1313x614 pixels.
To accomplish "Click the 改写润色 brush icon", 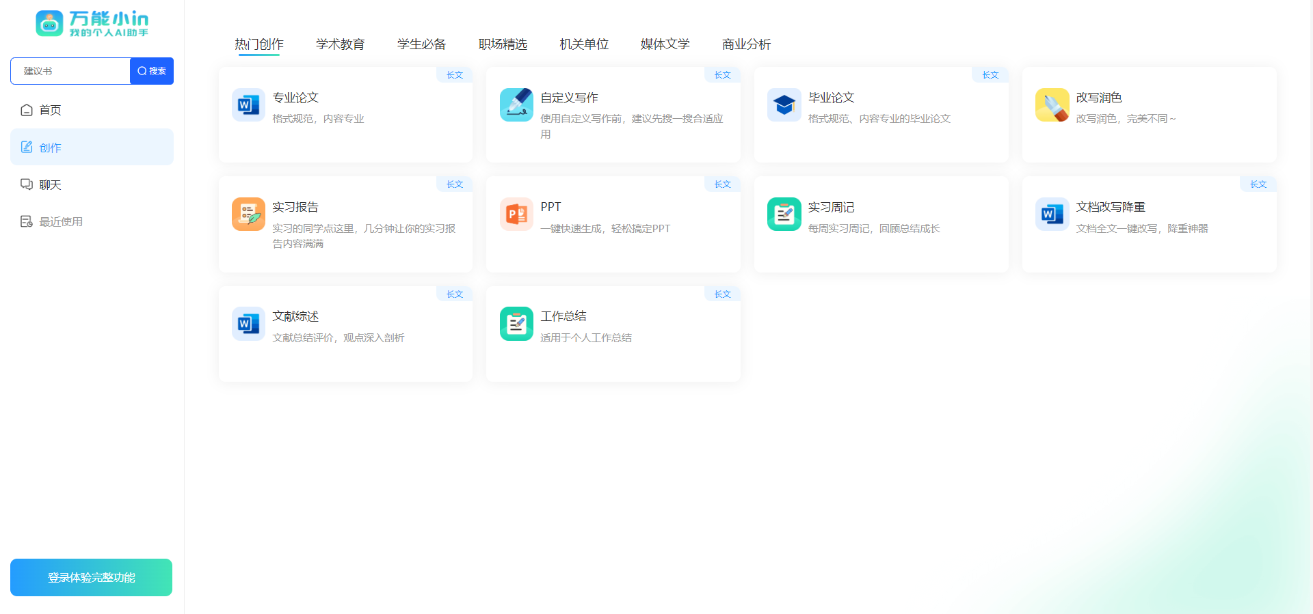I will (x=1052, y=105).
